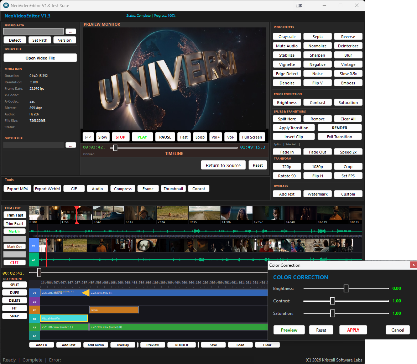This screenshot has width=417, height=364.
Task: Close the Color Correction dialog
Action: click(x=413, y=265)
